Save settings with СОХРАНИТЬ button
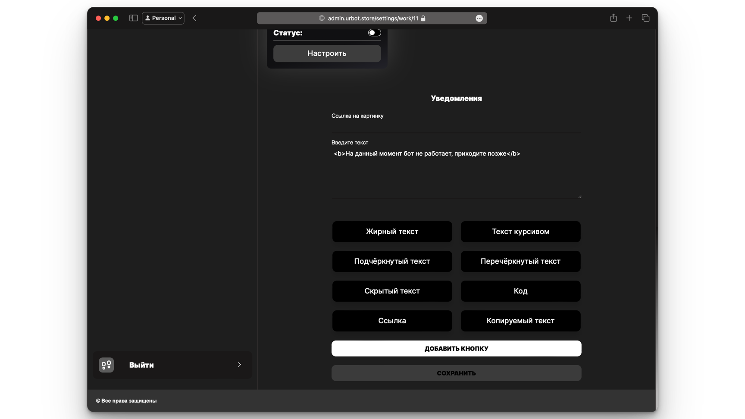 (456, 373)
